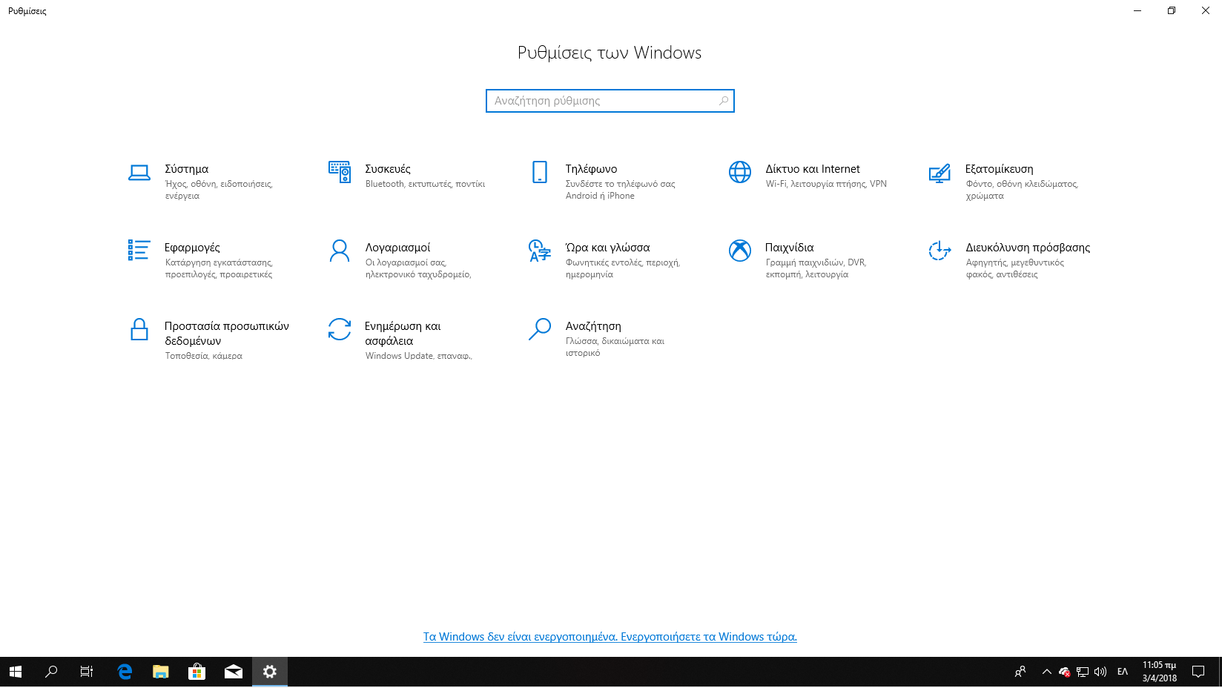
Task: Click the Παιχνίδια title text
Action: coord(790,248)
